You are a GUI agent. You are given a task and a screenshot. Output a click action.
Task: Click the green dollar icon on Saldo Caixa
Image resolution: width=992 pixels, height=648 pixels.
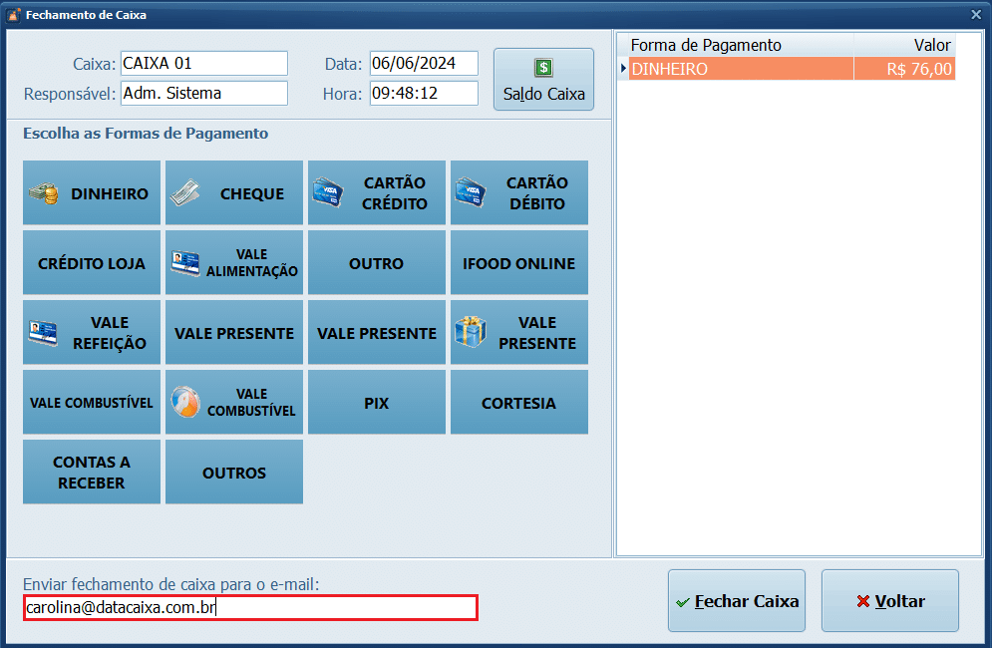pyautogui.click(x=543, y=69)
